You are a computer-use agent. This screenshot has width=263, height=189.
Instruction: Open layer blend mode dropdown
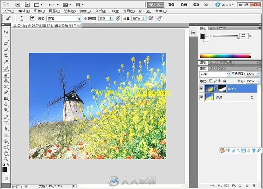click(x=215, y=74)
